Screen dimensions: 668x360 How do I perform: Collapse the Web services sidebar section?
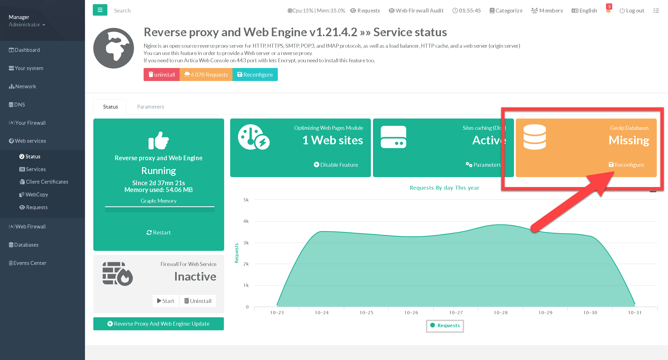coord(30,141)
